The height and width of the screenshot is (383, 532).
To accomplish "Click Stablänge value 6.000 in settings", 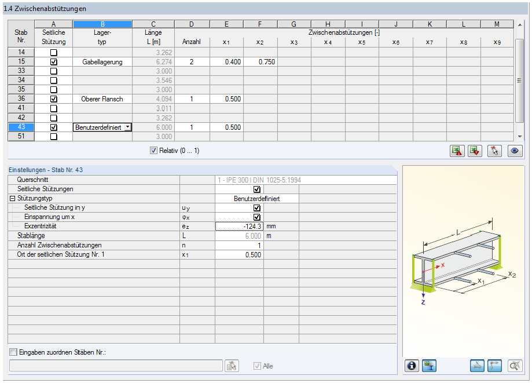I will click(x=239, y=236).
